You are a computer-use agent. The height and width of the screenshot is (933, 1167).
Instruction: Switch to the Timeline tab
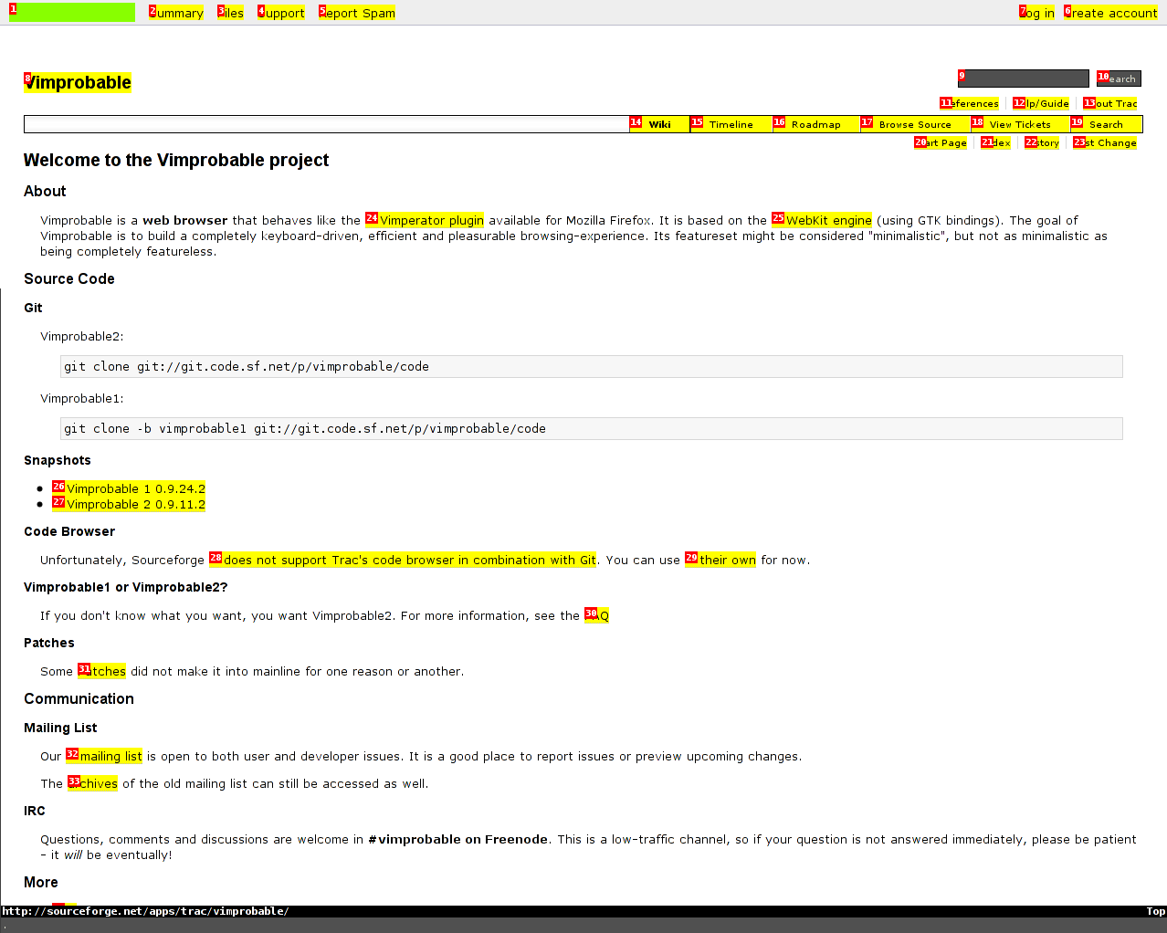click(x=730, y=124)
